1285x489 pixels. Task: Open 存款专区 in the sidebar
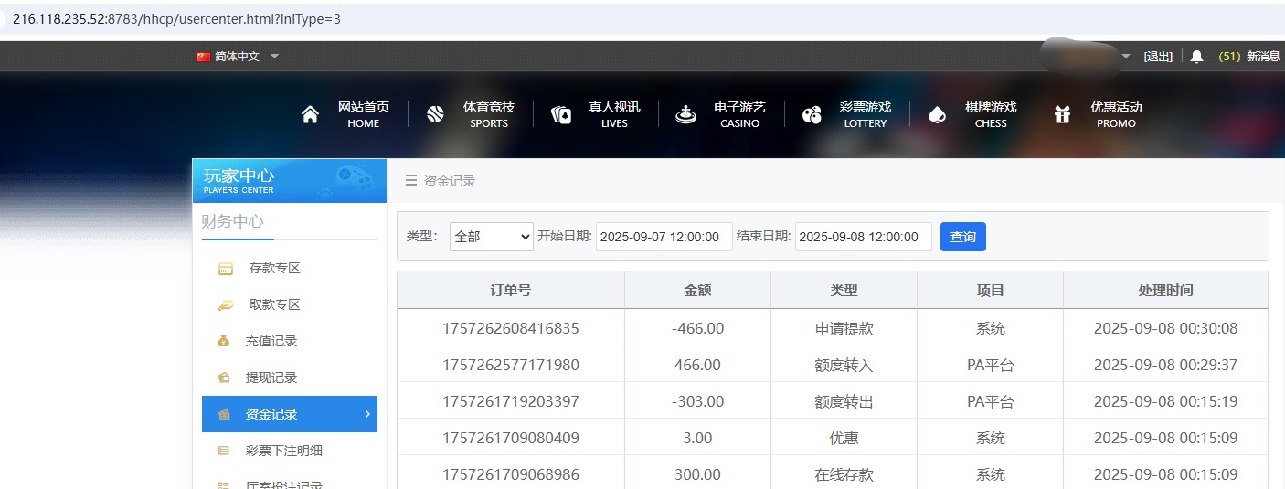tap(274, 269)
